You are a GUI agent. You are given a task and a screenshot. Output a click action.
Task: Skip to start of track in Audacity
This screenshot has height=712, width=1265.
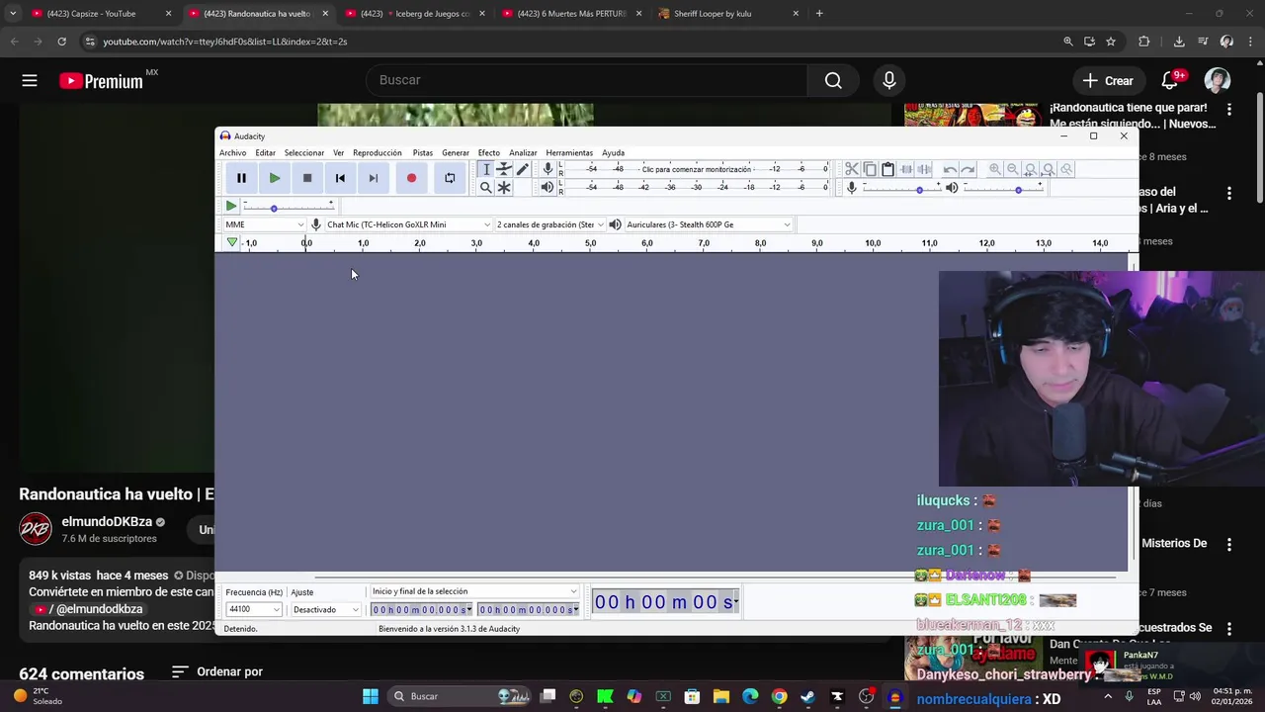[x=340, y=178]
